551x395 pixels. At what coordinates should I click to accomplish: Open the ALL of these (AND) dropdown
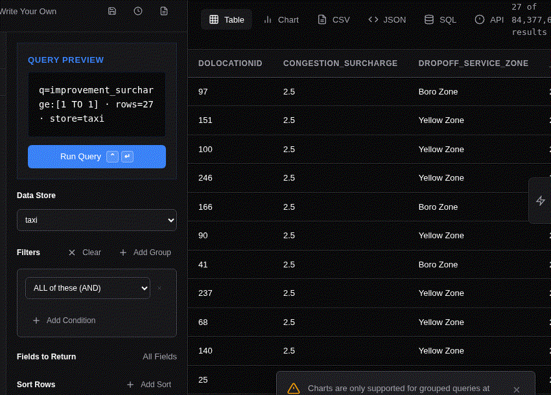click(88, 288)
